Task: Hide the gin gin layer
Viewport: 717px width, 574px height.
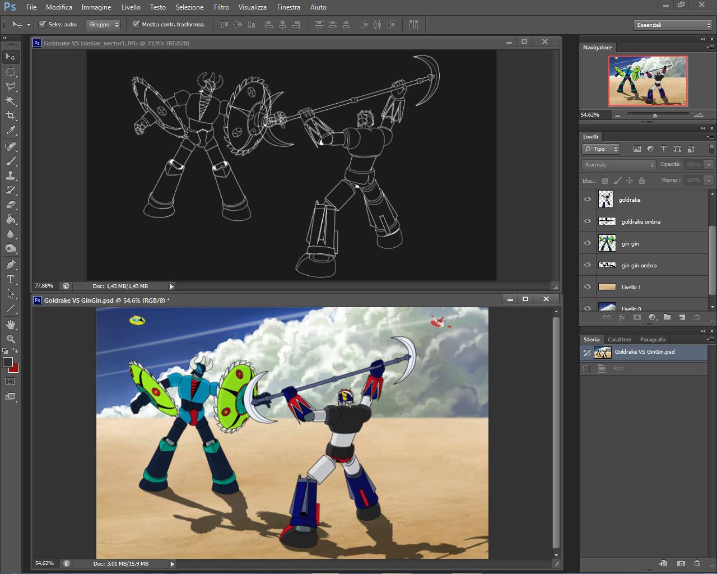Action: tap(588, 243)
